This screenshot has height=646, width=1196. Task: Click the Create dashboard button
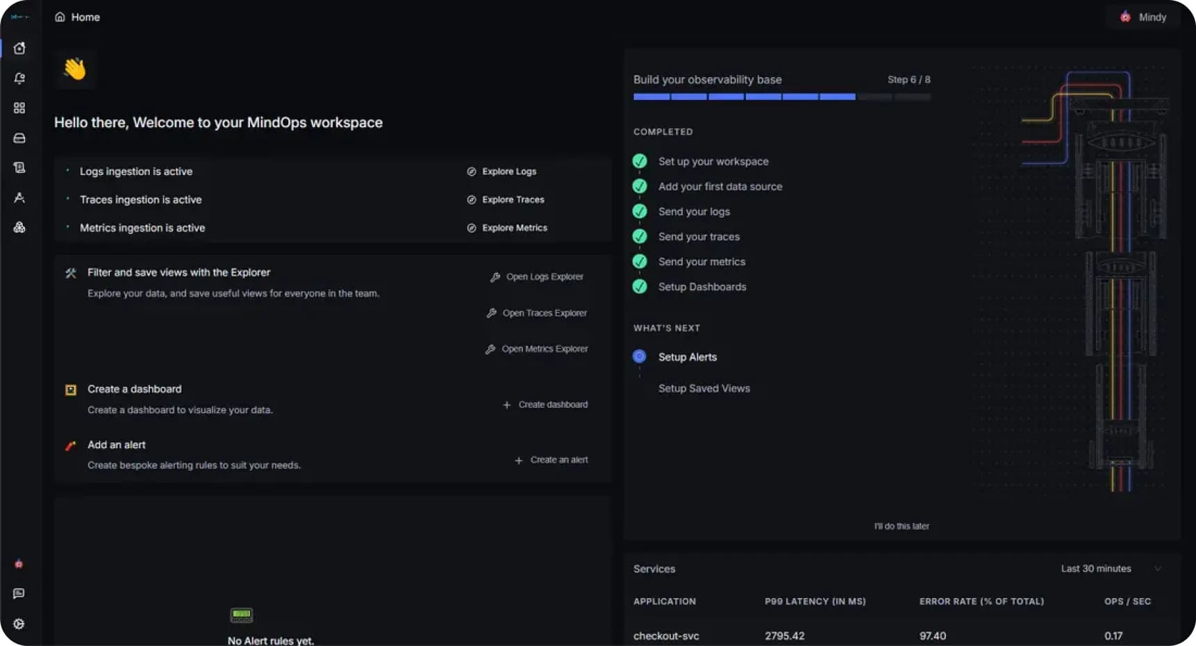(545, 404)
